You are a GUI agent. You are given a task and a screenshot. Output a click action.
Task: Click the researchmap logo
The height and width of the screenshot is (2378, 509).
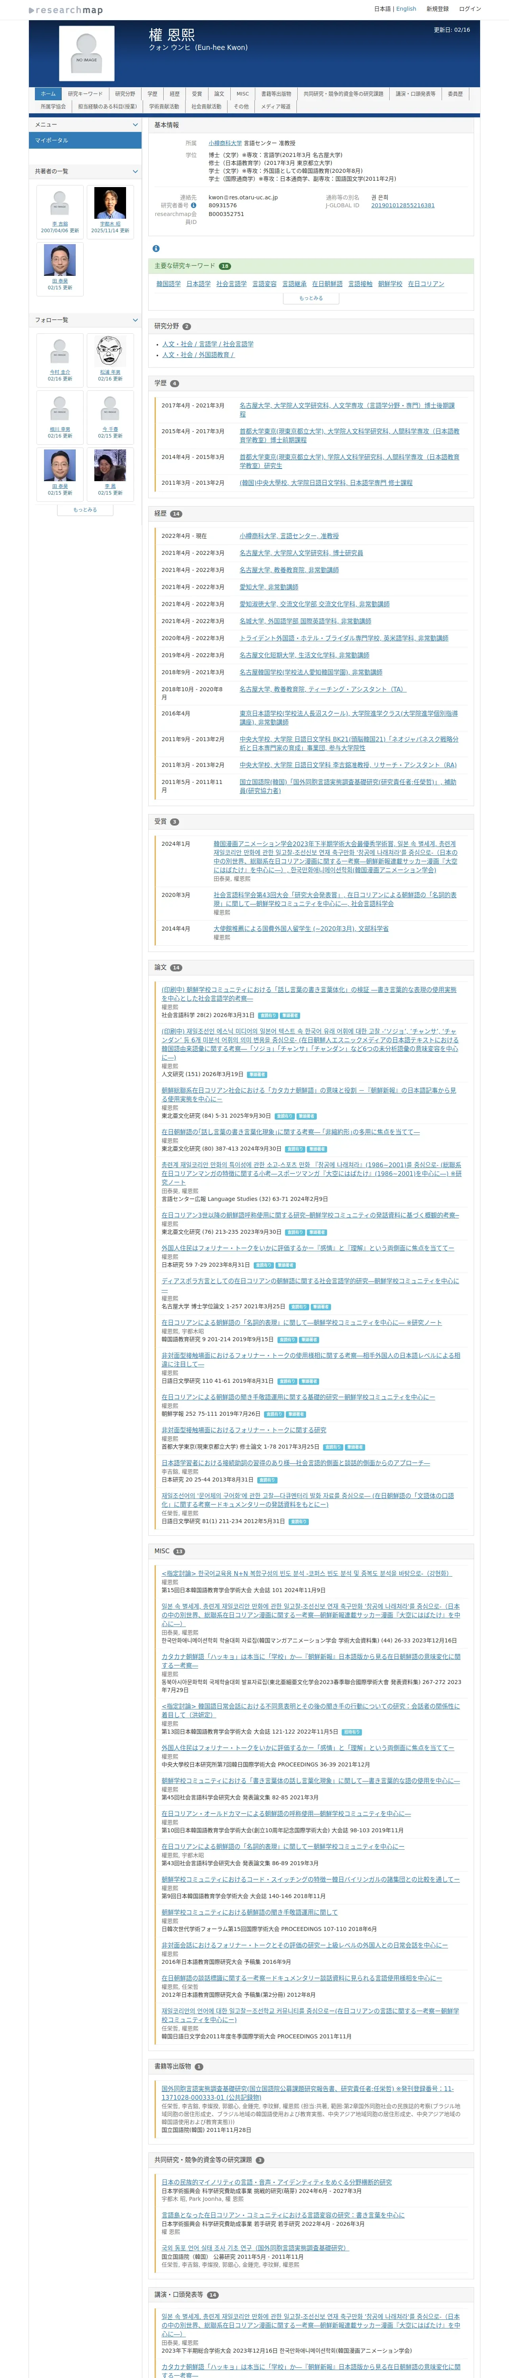65,10
